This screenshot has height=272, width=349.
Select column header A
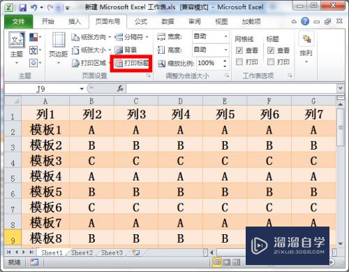(x=45, y=101)
